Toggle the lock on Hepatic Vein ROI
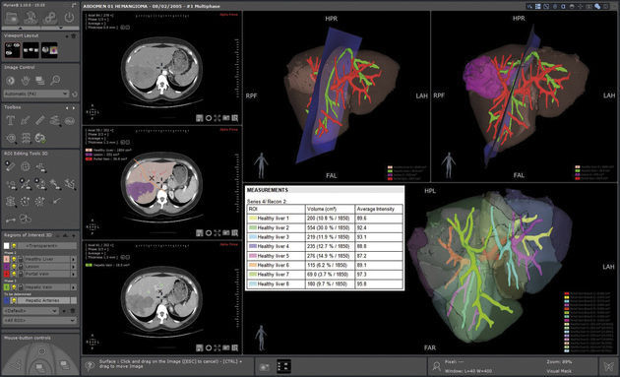The width and height of the screenshot is (620, 377). (21, 287)
